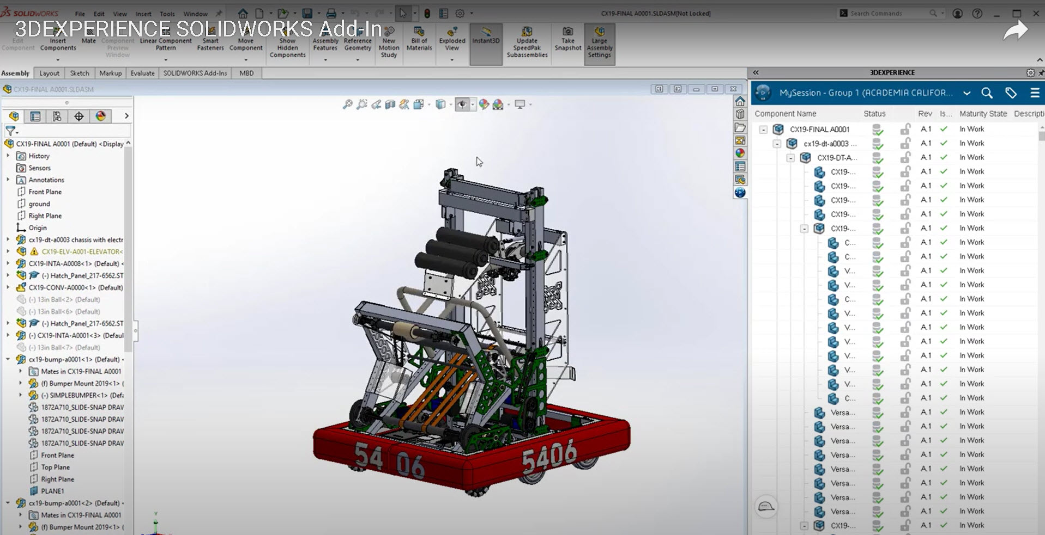Expand Annotations in feature tree
The height and width of the screenshot is (535, 1045).
(x=8, y=180)
